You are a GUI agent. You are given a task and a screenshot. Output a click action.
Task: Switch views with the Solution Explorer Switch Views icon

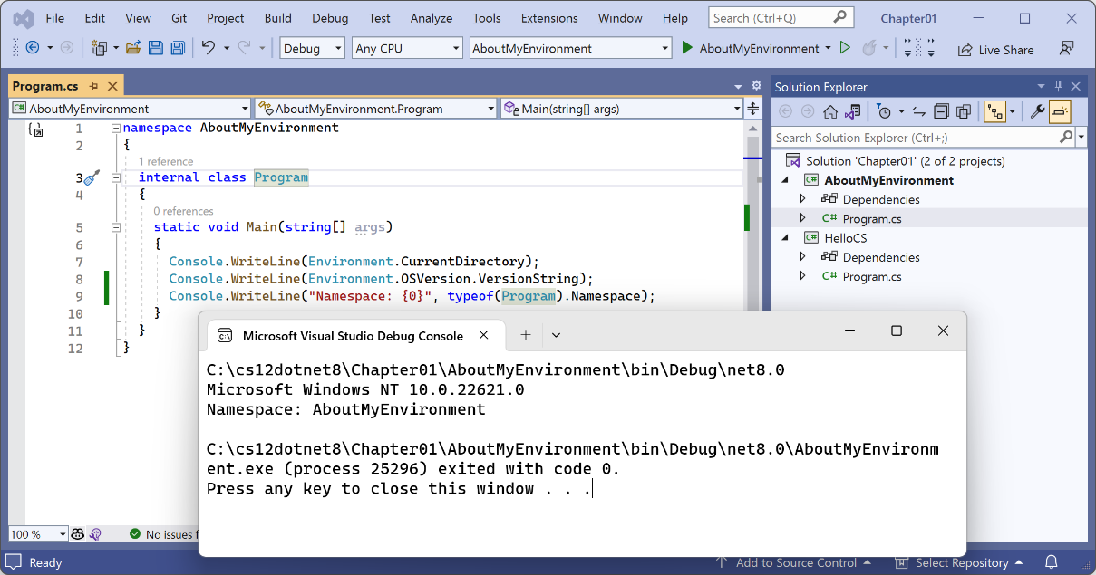pyautogui.click(x=852, y=112)
